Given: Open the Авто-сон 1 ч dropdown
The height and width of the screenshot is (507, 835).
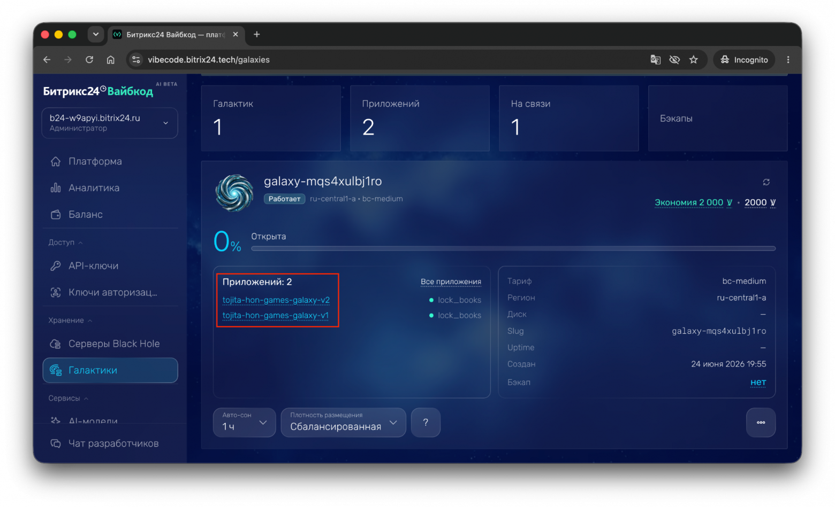Looking at the screenshot, I should tap(244, 423).
